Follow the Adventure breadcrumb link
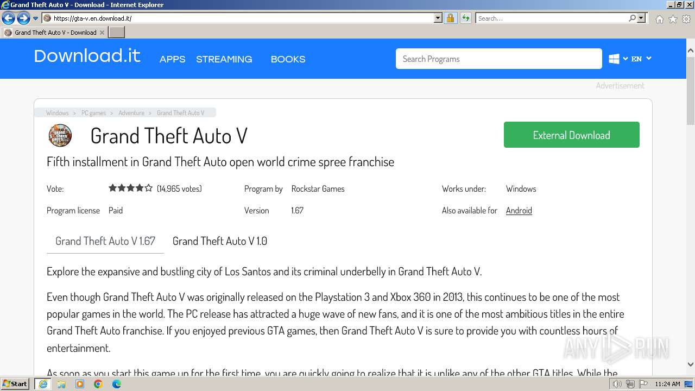 131,113
